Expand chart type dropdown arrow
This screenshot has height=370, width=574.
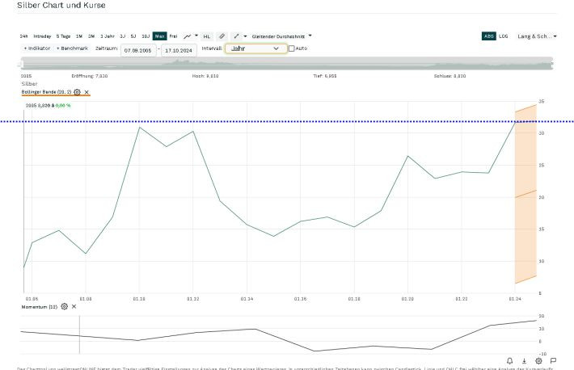tap(196, 36)
